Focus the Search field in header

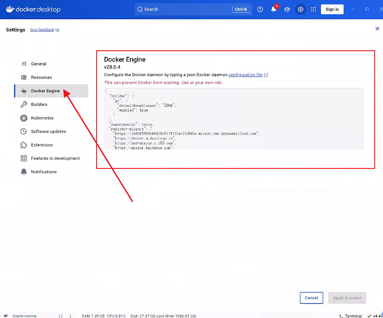193,9
